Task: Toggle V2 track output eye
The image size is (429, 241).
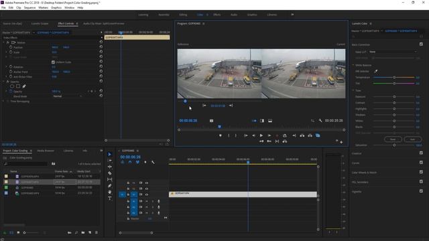Action: (x=147, y=189)
